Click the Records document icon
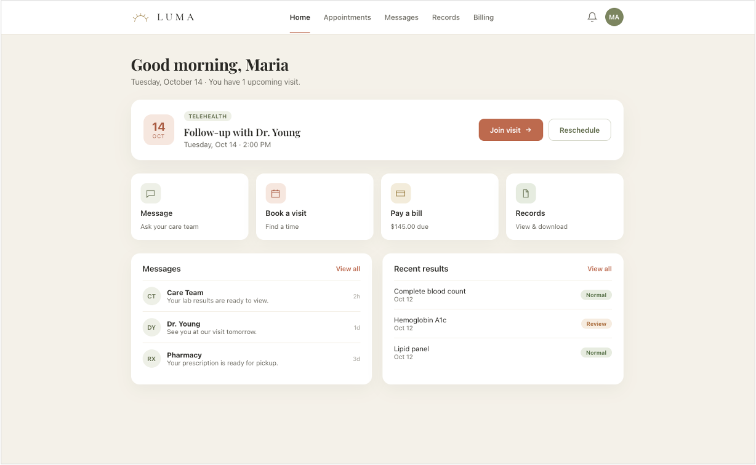Image resolution: width=756 pixels, height=465 pixels. coord(526,193)
